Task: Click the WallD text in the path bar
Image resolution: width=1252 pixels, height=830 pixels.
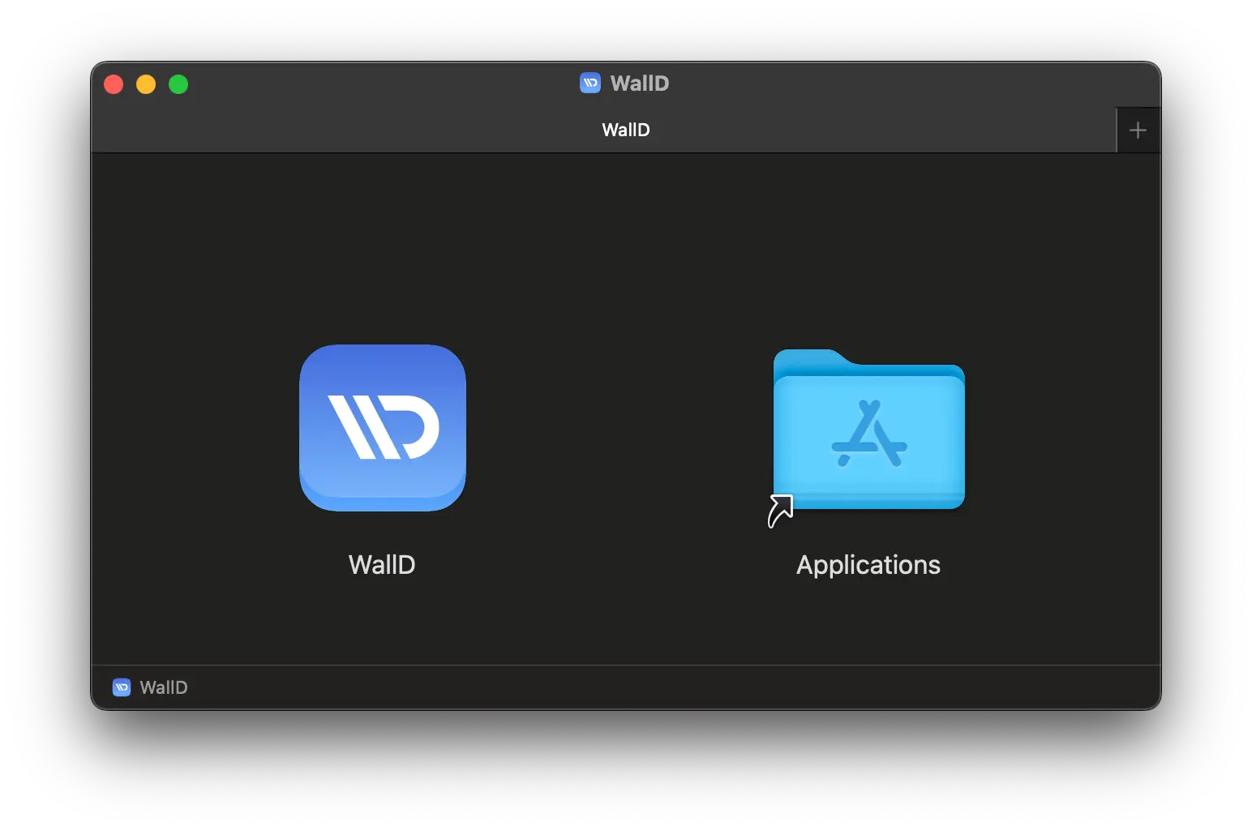Action: pos(164,687)
